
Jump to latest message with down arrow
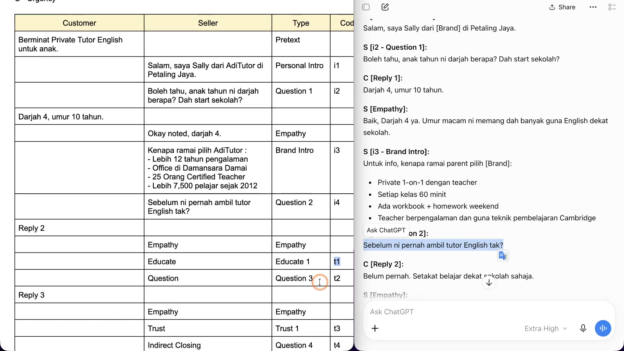point(489,283)
